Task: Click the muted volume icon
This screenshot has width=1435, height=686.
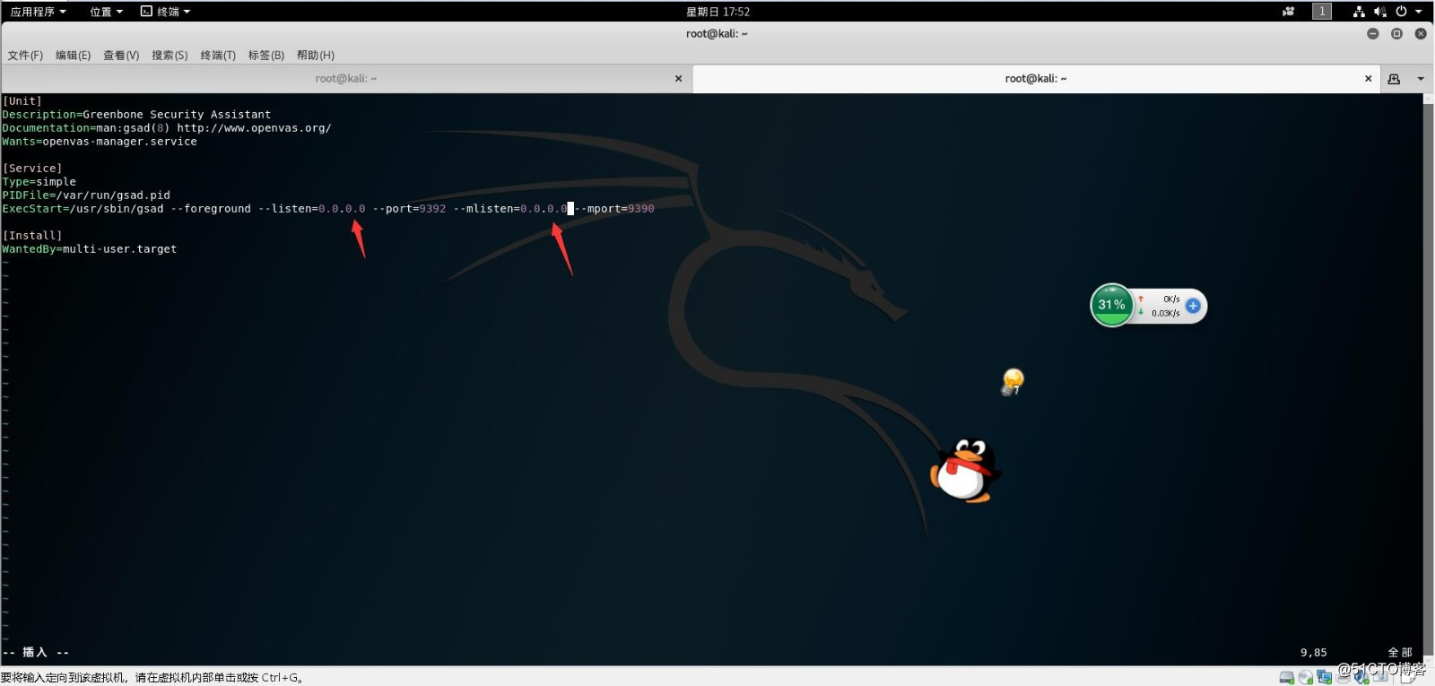Action: [x=1379, y=12]
